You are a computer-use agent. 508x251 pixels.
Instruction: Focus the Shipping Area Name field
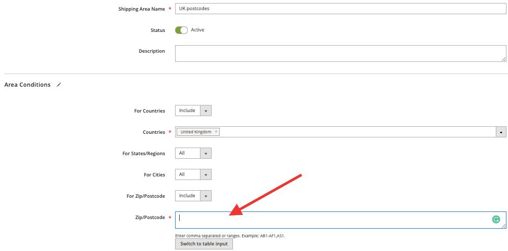(341, 9)
